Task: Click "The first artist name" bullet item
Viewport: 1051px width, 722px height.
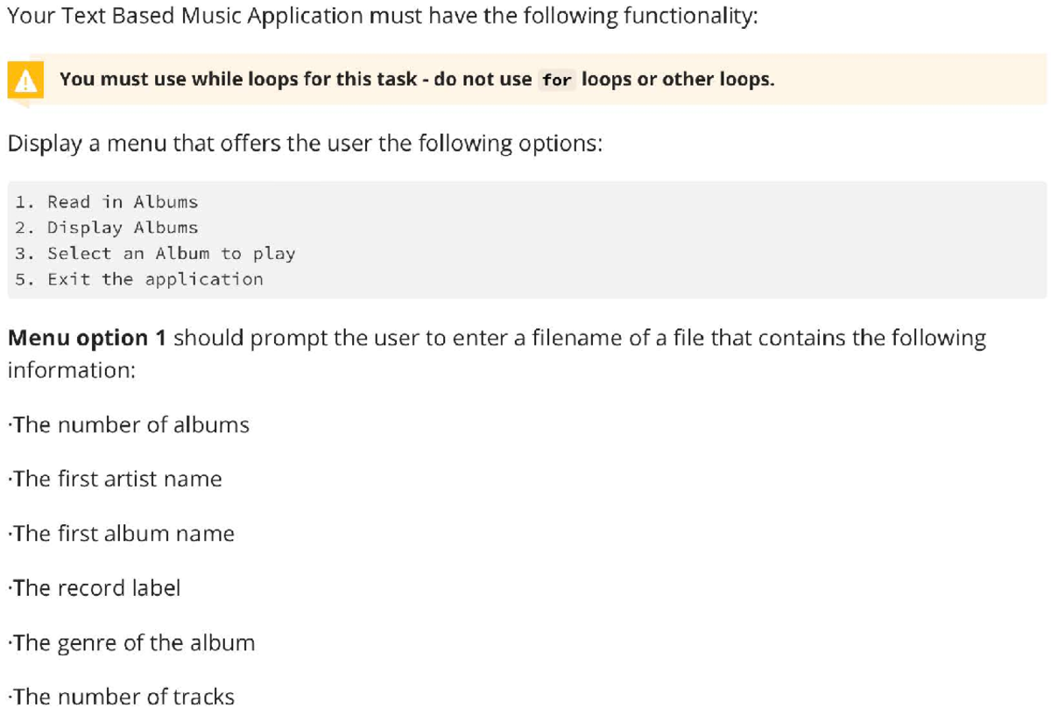Action: click(x=115, y=480)
